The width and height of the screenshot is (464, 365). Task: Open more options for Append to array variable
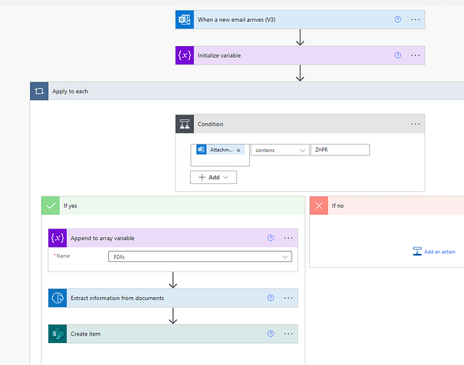pos(288,238)
